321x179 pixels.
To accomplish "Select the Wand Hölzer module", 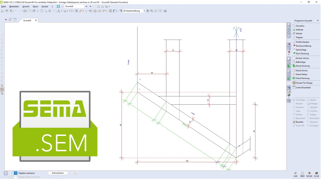I will (301, 74).
